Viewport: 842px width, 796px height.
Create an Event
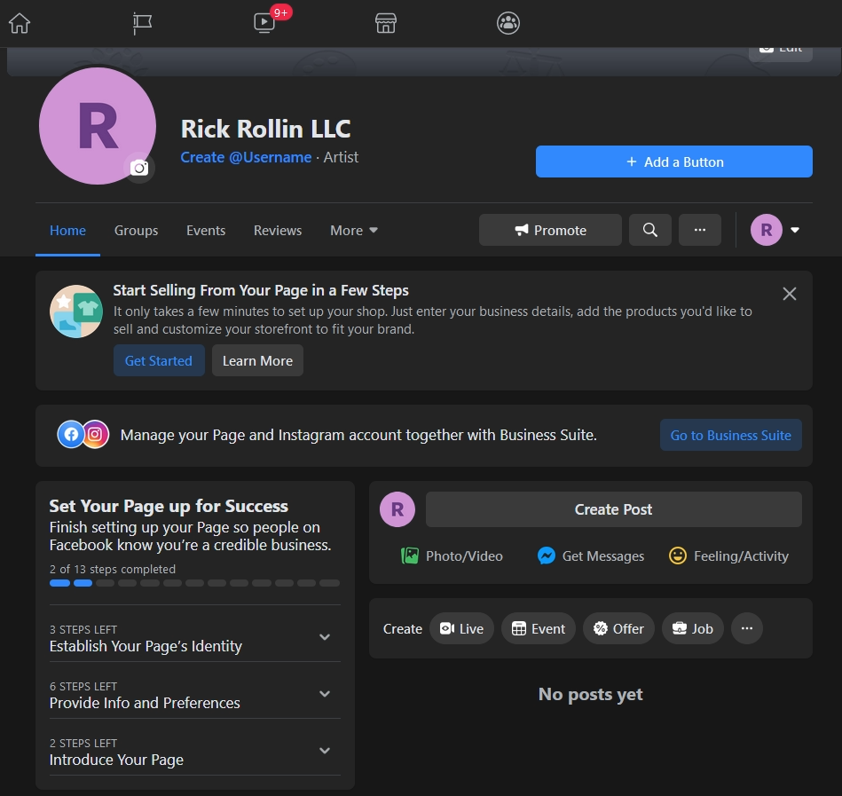[538, 628]
